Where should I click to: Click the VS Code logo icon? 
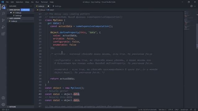(x=2, y=2)
